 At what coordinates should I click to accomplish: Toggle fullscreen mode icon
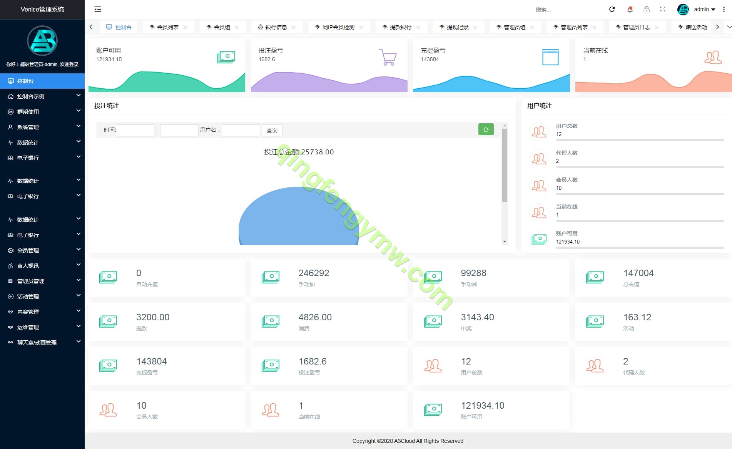pos(663,9)
